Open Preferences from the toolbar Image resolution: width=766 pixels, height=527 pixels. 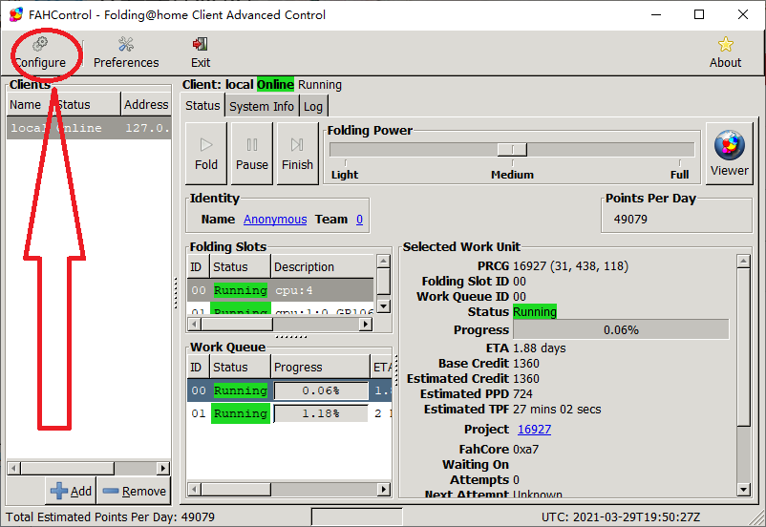126,53
